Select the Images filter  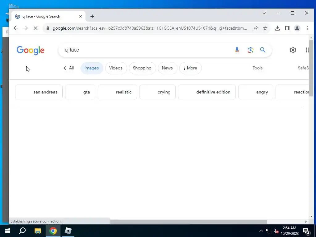click(x=92, y=68)
